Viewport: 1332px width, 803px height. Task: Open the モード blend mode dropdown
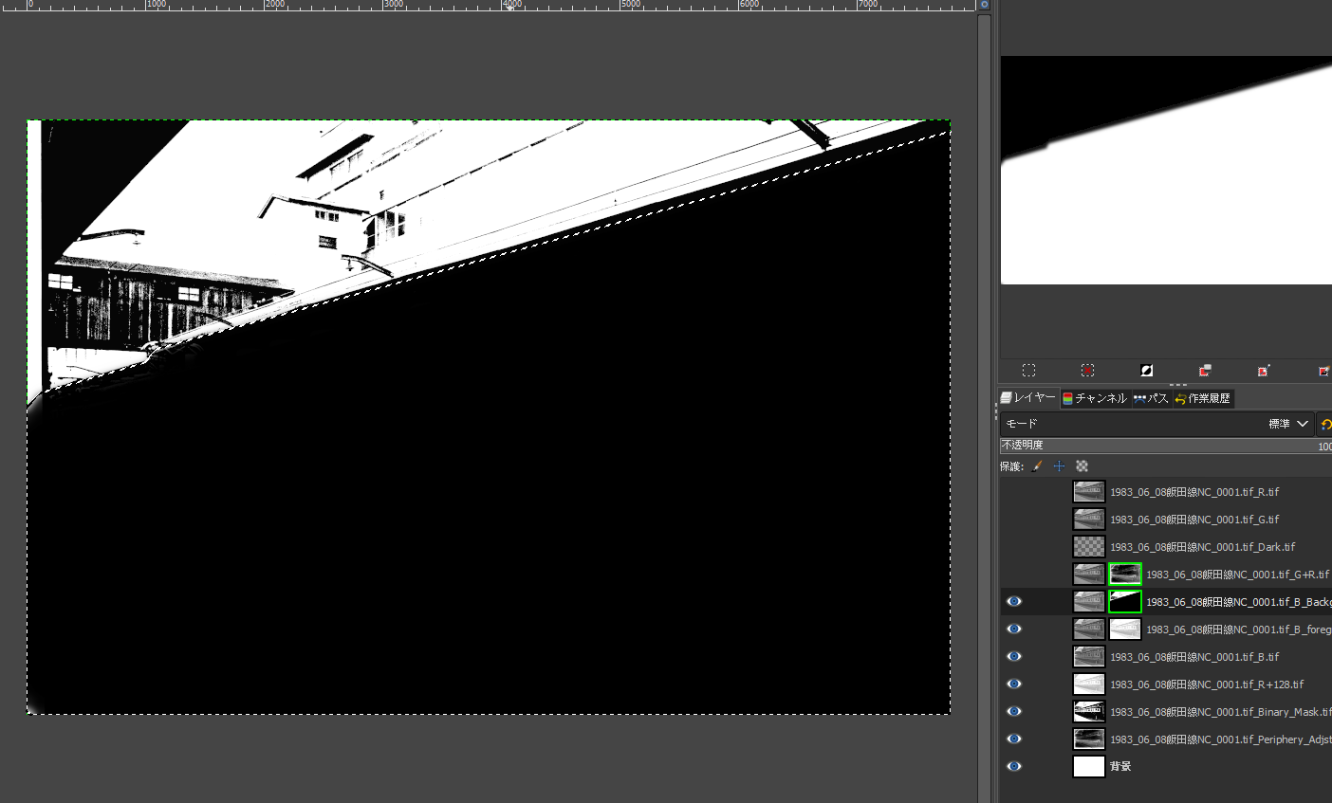pyautogui.click(x=1156, y=424)
